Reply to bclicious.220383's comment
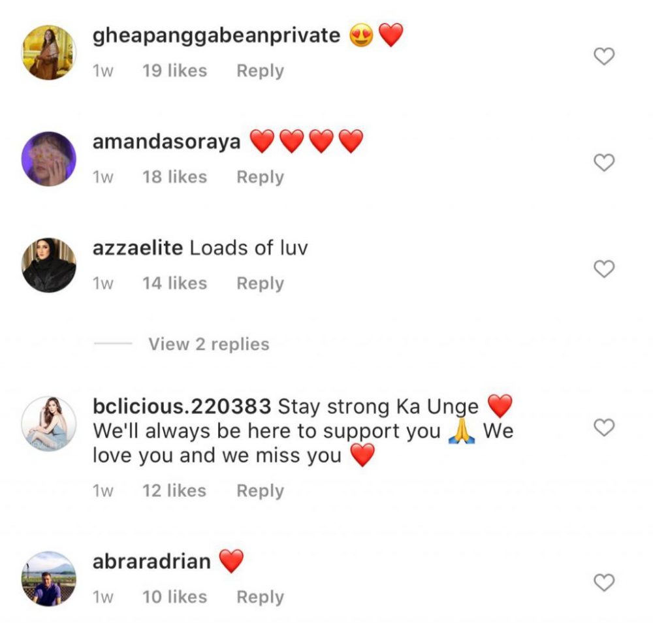The width and height of the screenshot is (653, 623). (x=260, y=490)
